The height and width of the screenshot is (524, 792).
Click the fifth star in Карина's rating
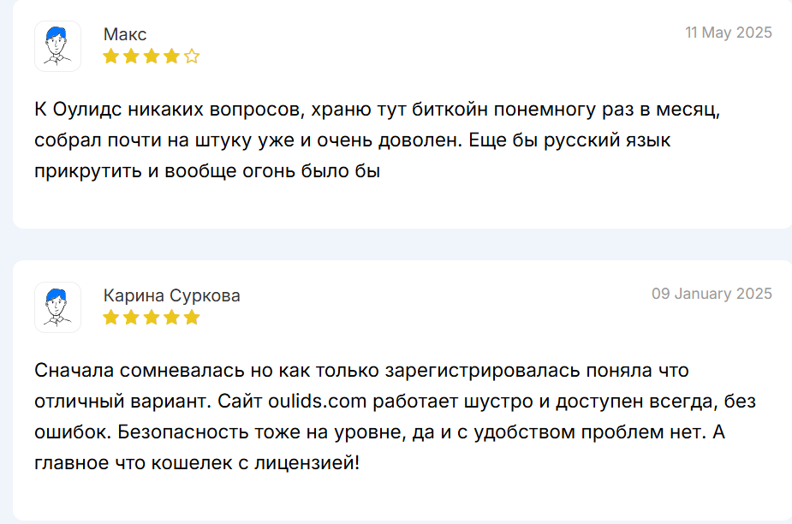point(192,318)
